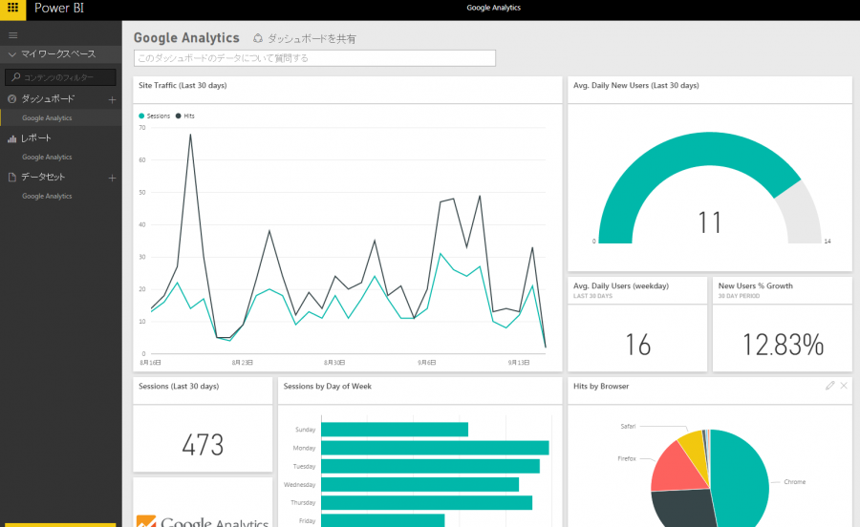Collapse the マイワークスペース section chevron
The width and height of the screenshot is (860, 527).
[12, 54]
